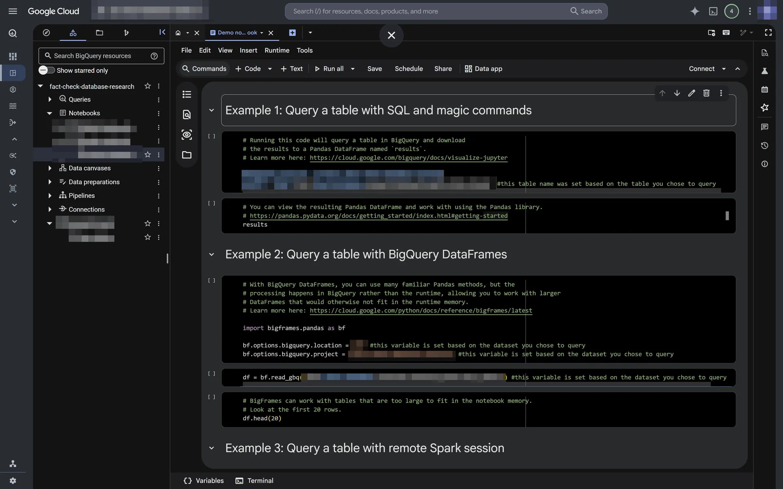Screen dimensions: 783x489
Task: Collapse the Example 2 section chevron
Action: point(211,255)
